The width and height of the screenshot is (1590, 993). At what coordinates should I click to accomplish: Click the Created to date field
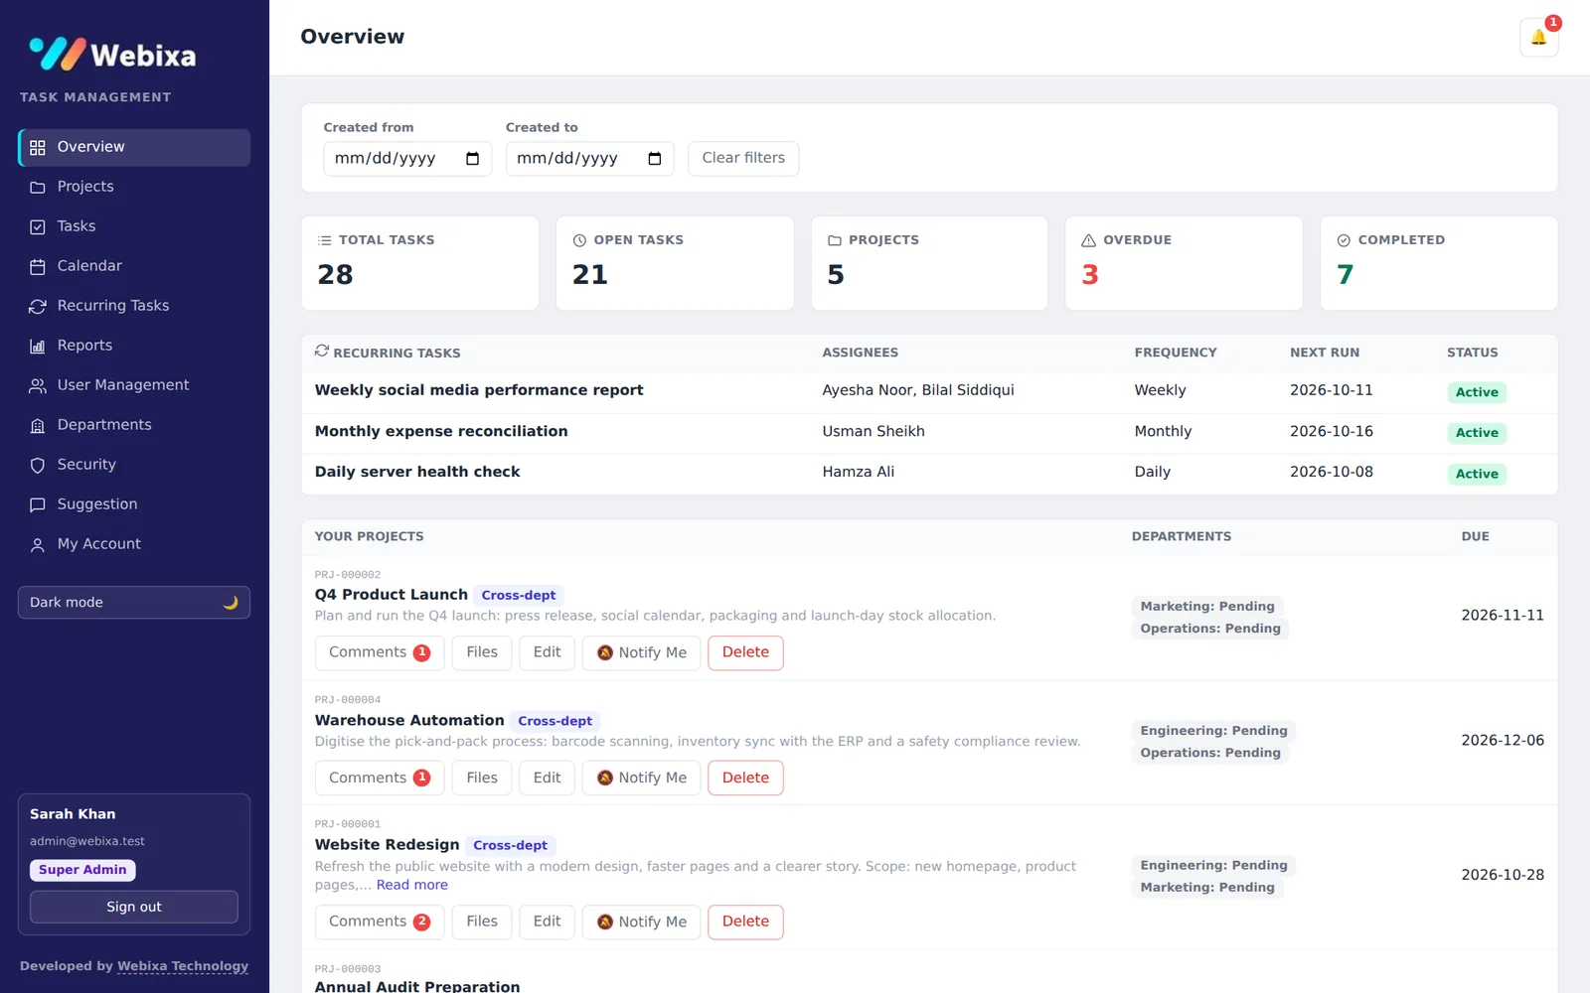(589, 159)
